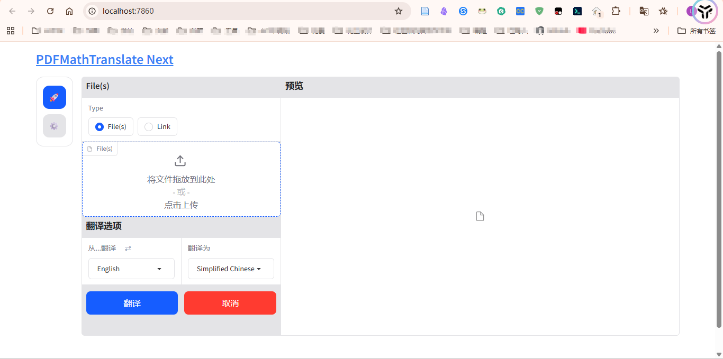Viewport: 723px width, 359px height.
Task: Open the PDFMathTranslate Next title link
Action: coord(105,60)
